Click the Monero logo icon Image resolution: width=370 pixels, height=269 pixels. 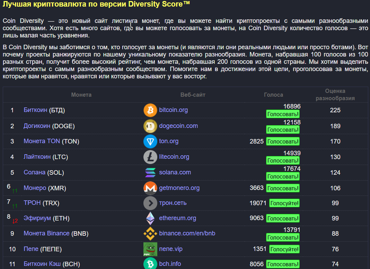(x=150, y=188)
